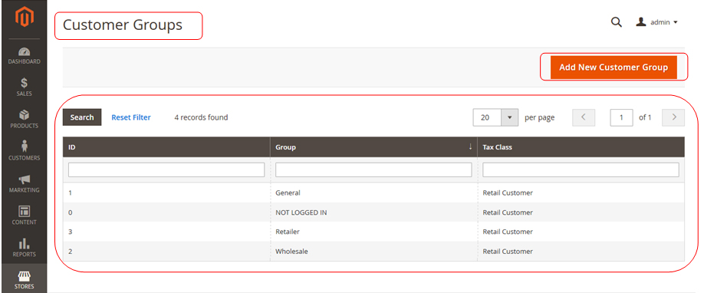Click the page number input field
Screen dimensions: 704x293
[621, 117]
